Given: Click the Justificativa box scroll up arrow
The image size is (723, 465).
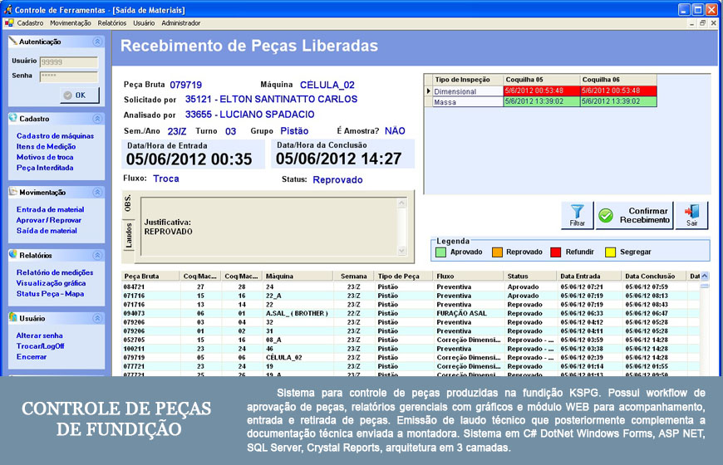Looking at the screenshot, I should 401,203.
